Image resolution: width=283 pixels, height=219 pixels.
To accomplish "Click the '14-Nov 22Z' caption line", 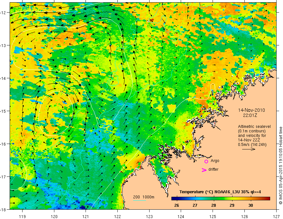I will click(x=248, y=140).
